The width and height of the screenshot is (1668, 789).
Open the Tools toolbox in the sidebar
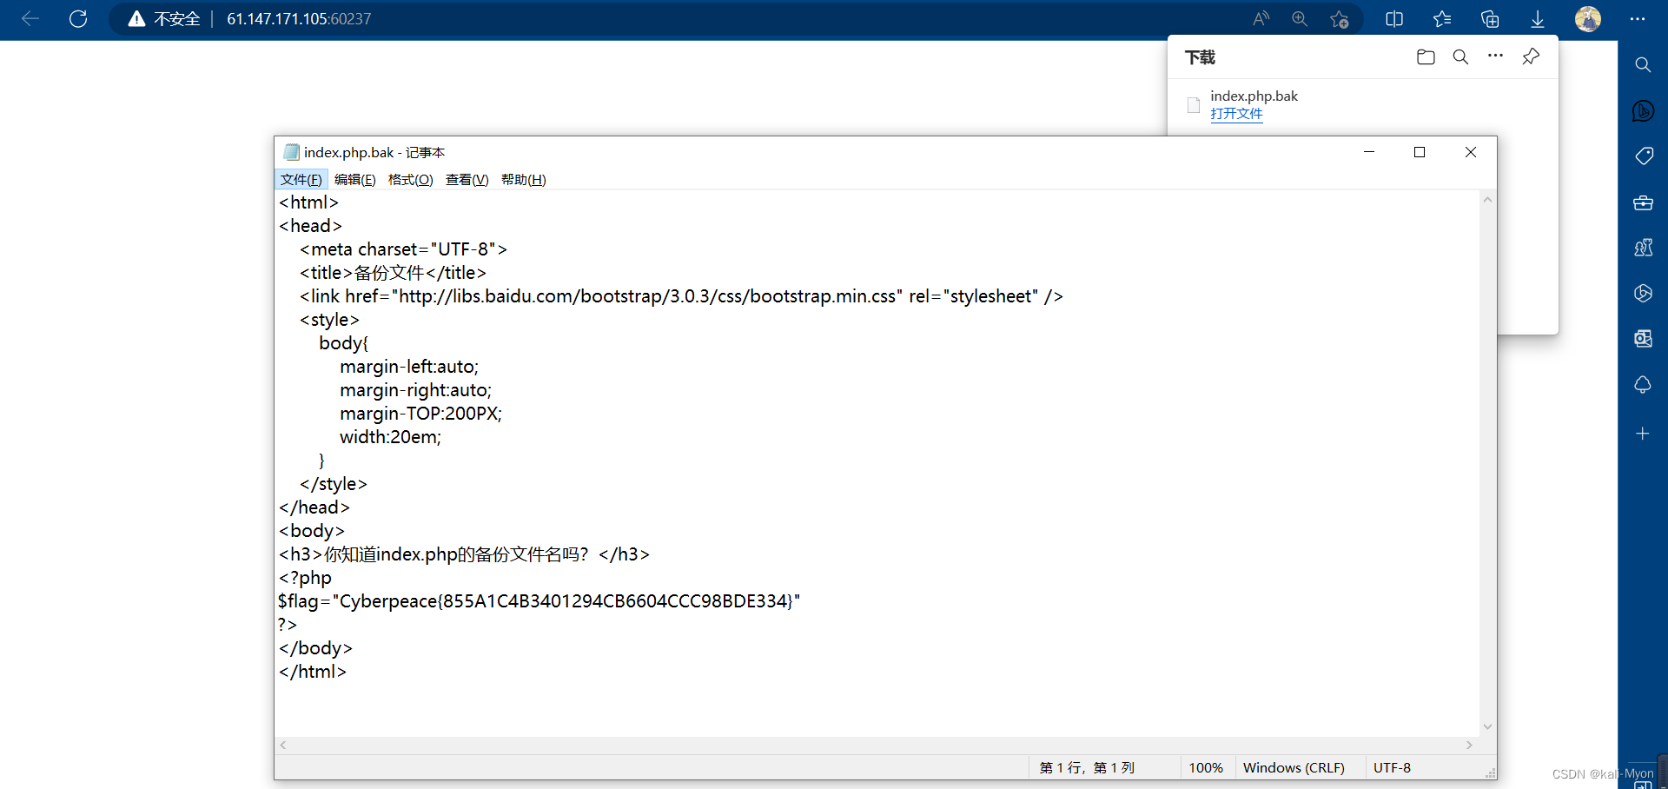tap(1643, 202)
